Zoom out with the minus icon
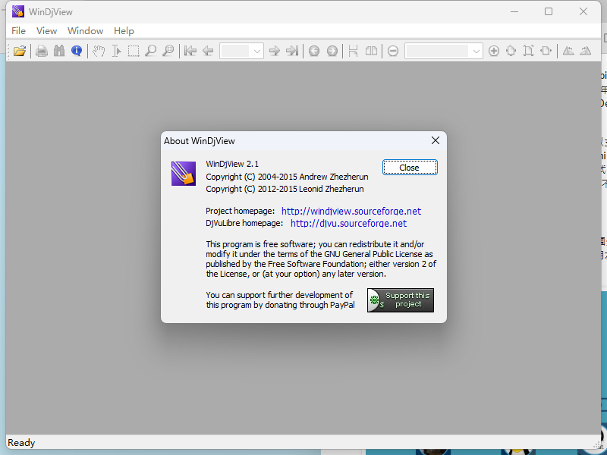Viewport: 607px width, 455px height. pyautogui.click(x=393, y=51)
